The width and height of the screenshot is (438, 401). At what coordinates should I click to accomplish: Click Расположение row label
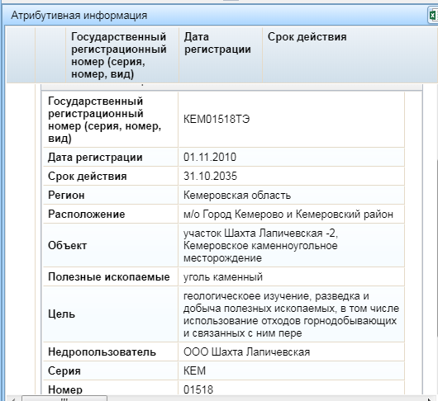(87, 215)
